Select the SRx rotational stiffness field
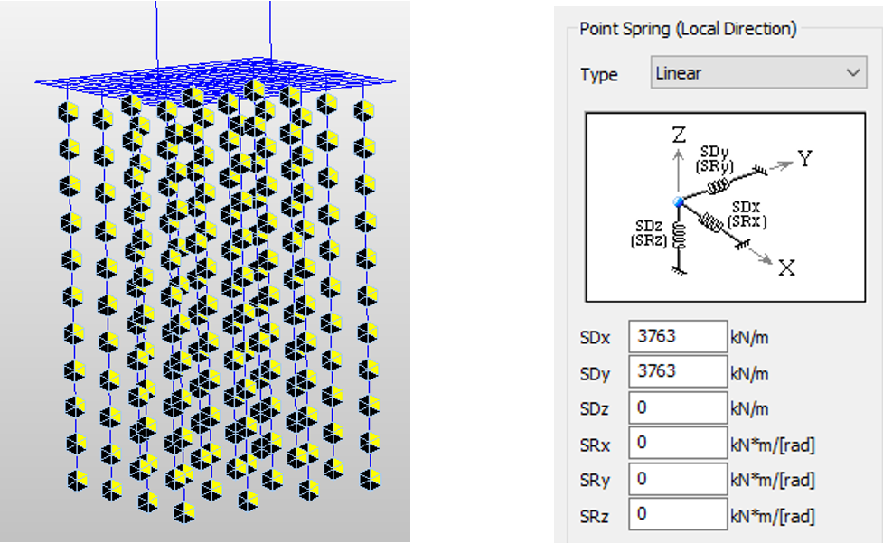Viewport: 883px width, 543px height. click(678, 443)
